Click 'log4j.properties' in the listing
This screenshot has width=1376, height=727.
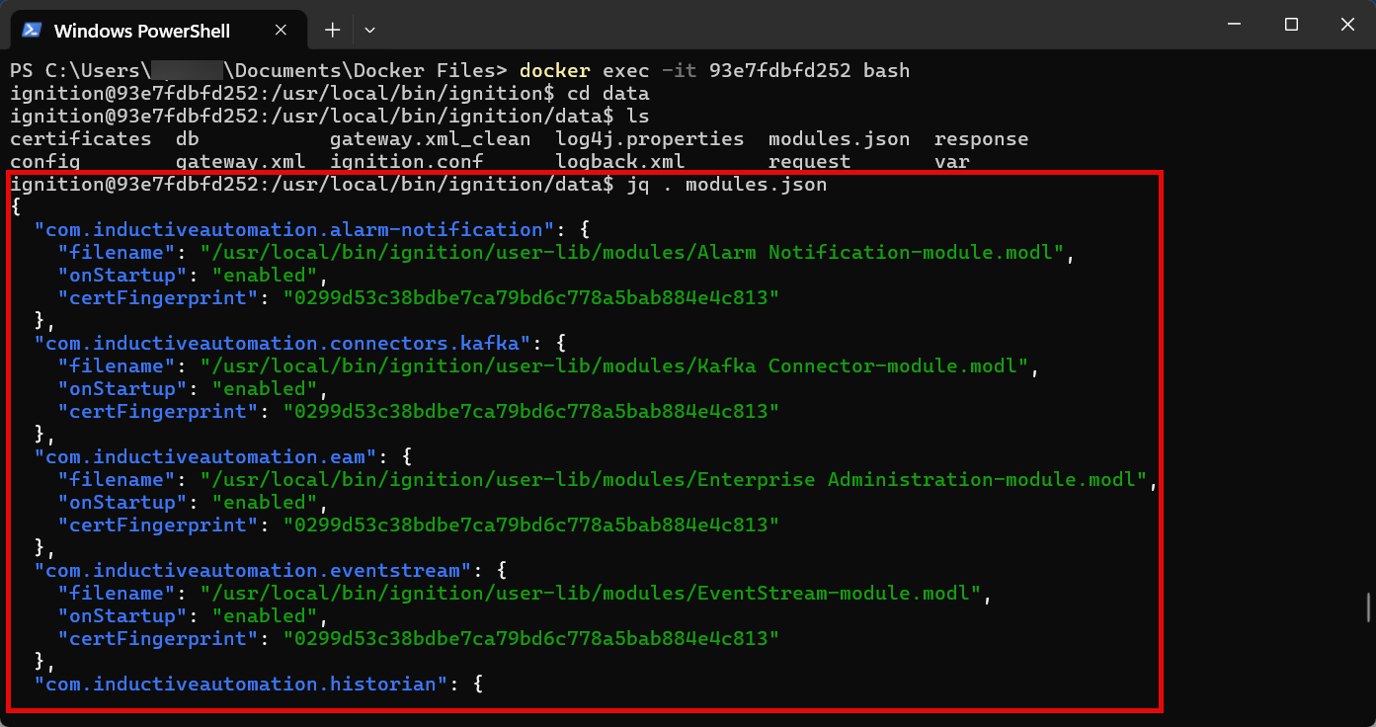pyautogui.click(x=650, y=138)
